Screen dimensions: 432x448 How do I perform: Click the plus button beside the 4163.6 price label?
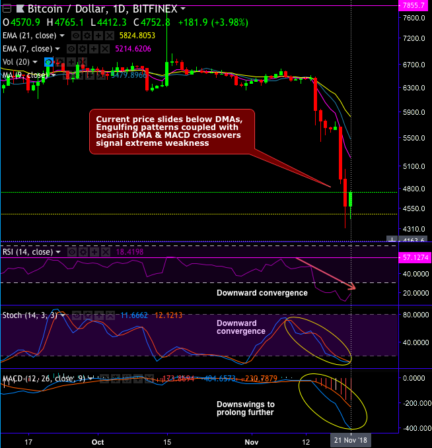pos(392,239)
